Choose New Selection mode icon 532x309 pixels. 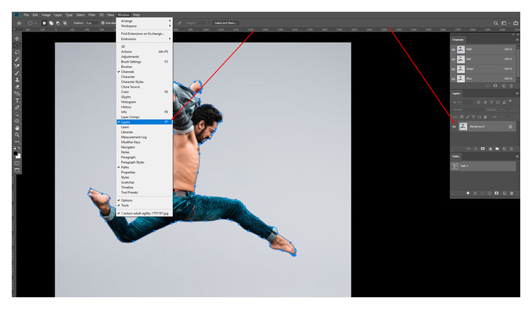click(44, 23)
